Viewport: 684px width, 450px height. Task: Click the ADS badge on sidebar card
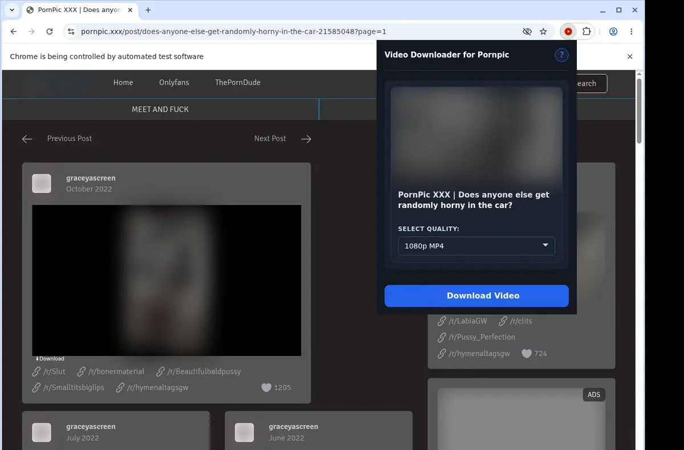(x=594, y=395)
